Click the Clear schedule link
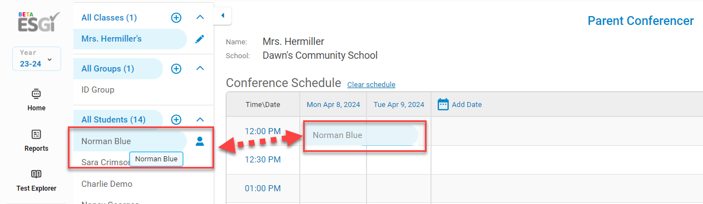Image resolution: width=703 pixels, height=204 pixels. [x=371, y=85]
